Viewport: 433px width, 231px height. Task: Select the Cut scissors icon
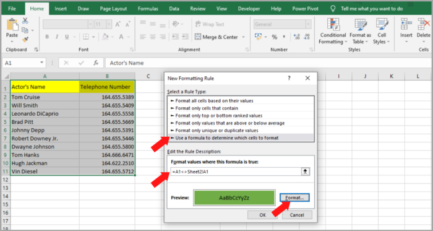(25, 20)
